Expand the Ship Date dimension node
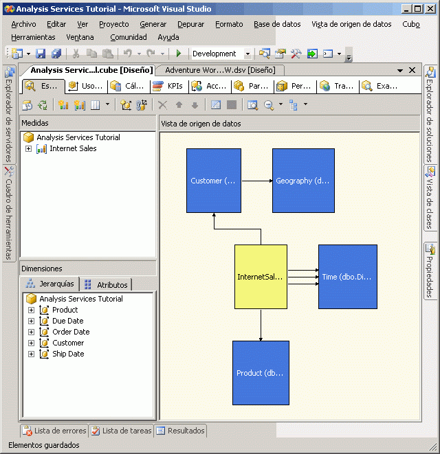Viewport: 440px width, 454px height. coord(32,354)
